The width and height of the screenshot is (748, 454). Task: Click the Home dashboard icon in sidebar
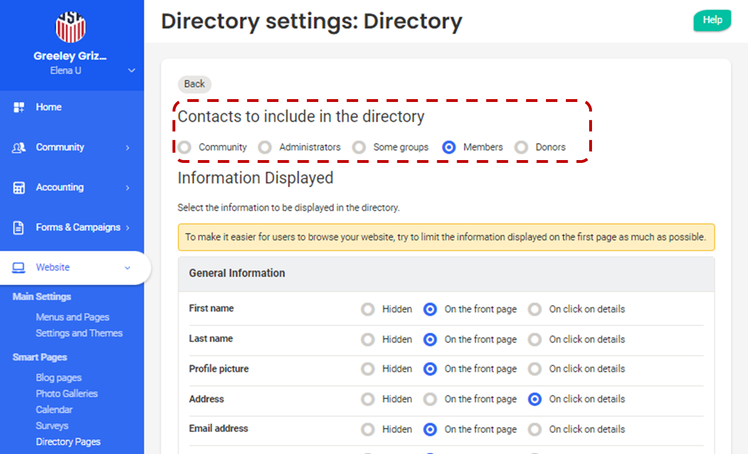click(x=19, y=107)
